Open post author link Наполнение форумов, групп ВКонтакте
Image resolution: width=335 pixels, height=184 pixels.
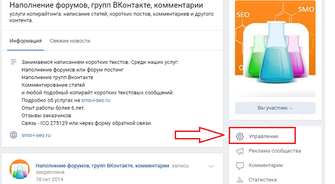[x=103, y=166]
